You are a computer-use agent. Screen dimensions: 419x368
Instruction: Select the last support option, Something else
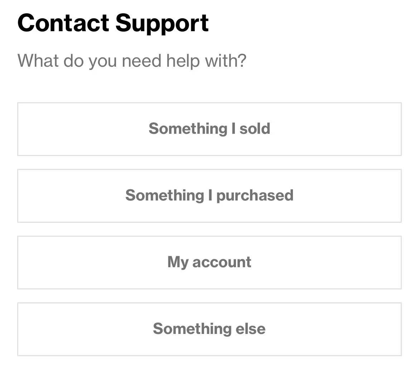coord(209,329)
